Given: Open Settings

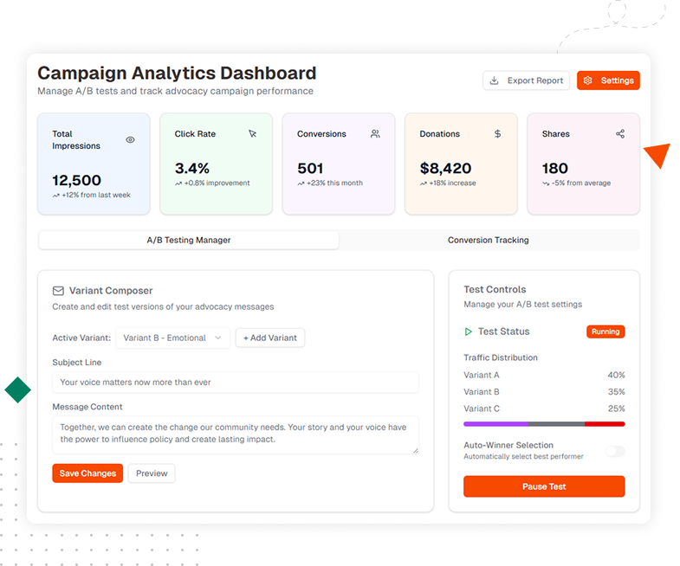Looking at the screenshot, I should 608,80.
